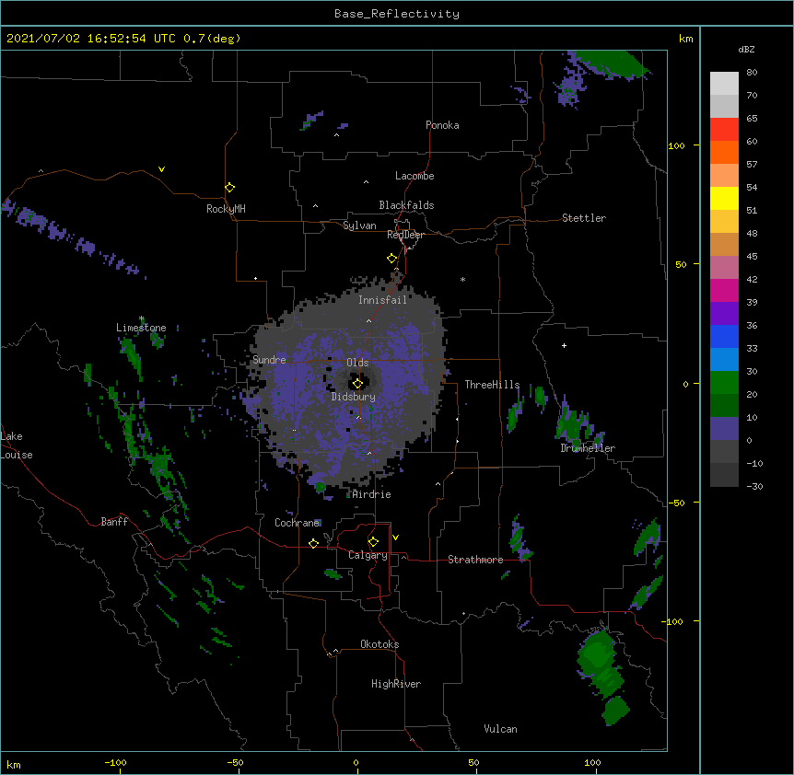Viewport: 794px width, 775px height.
Task: Select the blue swatch between 36 and 33 dBZ
Action: pyautogui.click(x=724, y=336)
